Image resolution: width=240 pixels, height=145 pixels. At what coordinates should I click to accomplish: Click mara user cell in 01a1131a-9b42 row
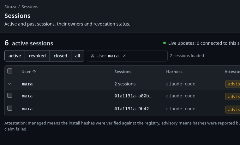[27, 109]
